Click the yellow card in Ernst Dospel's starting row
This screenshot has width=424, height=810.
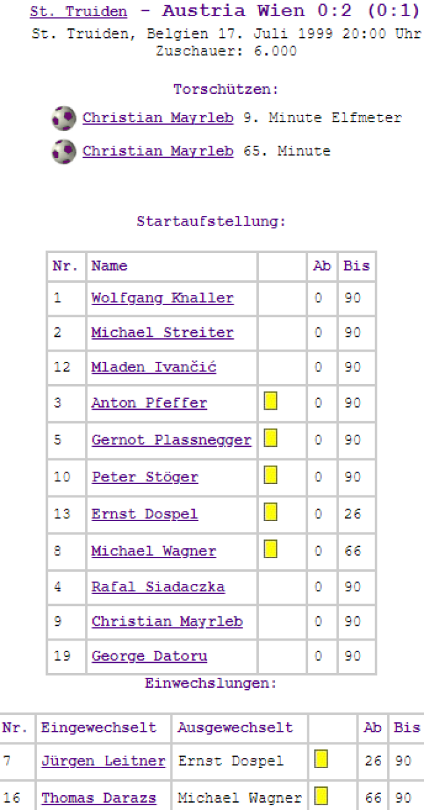(270, 512)
